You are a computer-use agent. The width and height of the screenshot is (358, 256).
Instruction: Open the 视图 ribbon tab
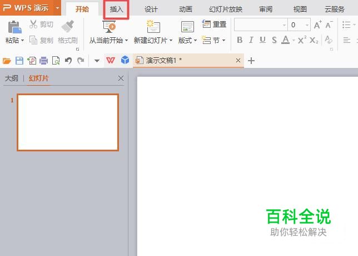pos(300,9)
